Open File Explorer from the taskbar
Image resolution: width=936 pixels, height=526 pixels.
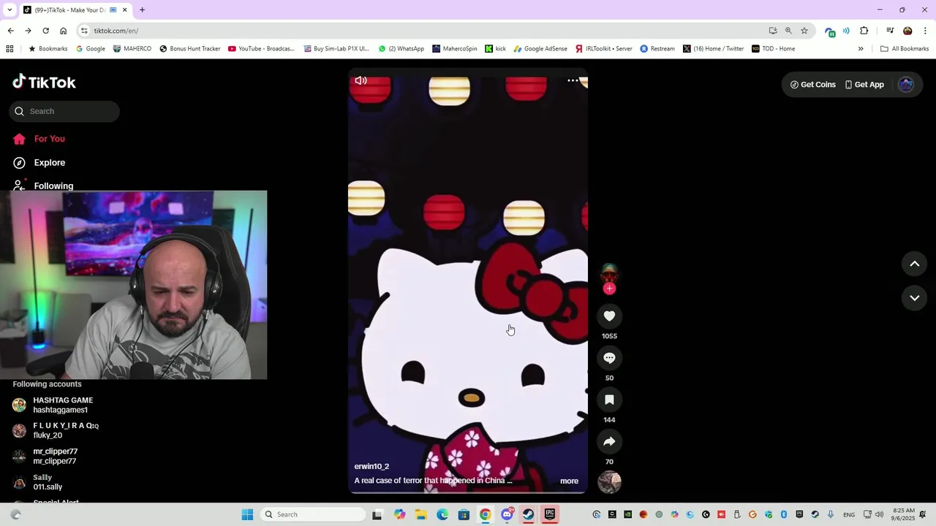421,514
